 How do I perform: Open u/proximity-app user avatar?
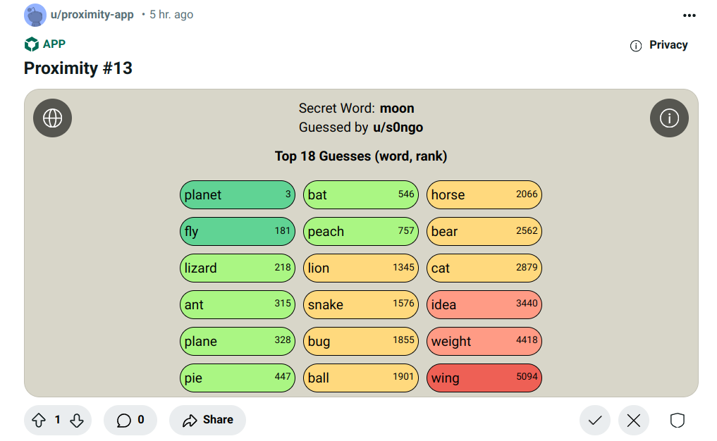35,15
